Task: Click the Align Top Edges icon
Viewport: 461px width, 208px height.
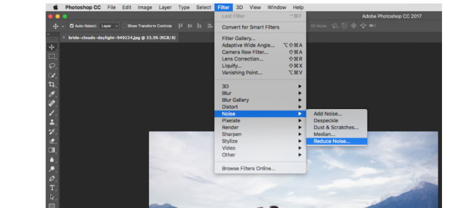Action: 180,26
